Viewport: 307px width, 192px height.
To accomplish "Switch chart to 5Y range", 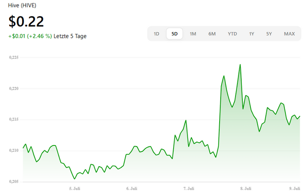I will tap(269, 34).
